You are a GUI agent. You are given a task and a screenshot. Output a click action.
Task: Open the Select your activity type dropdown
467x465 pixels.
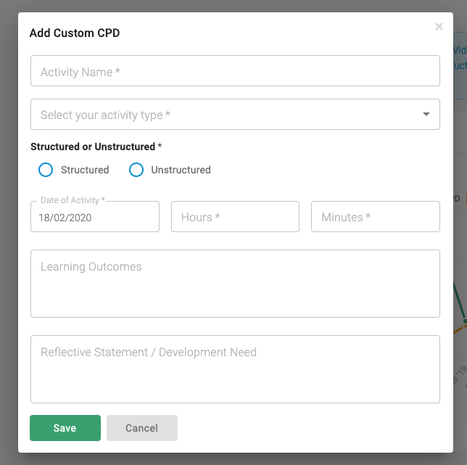[x=235, y=115]
